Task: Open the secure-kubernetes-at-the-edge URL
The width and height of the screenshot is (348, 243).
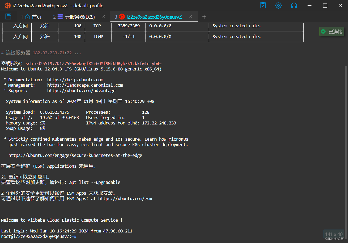Action: click(x=75, y=155)
